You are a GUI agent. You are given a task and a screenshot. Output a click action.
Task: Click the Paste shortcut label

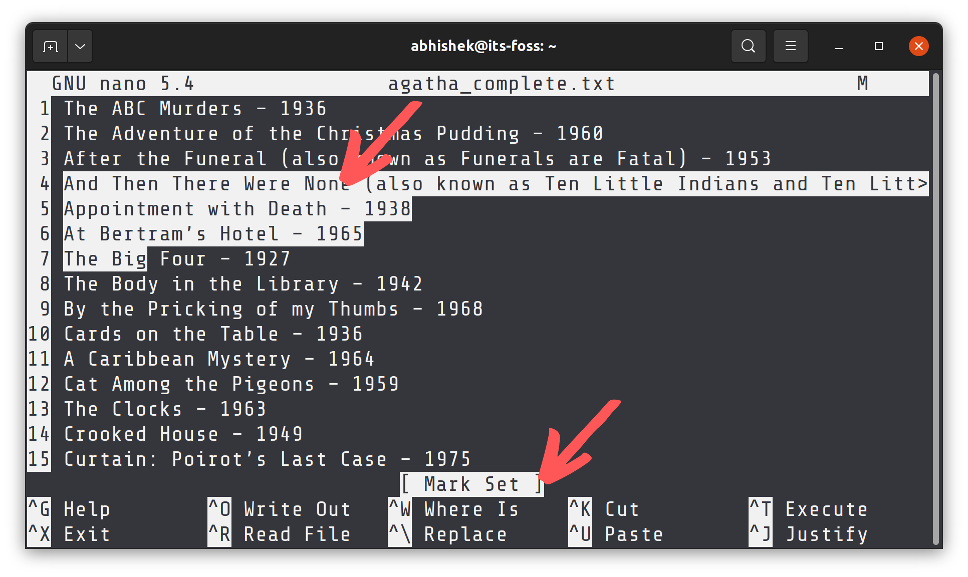click(x=634, y=534)
